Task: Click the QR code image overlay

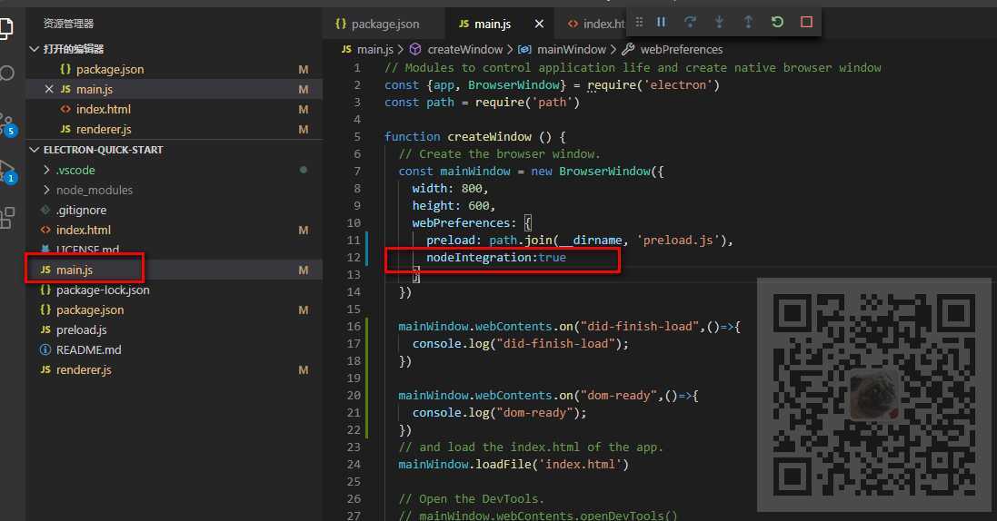Action: click(873, 395)
